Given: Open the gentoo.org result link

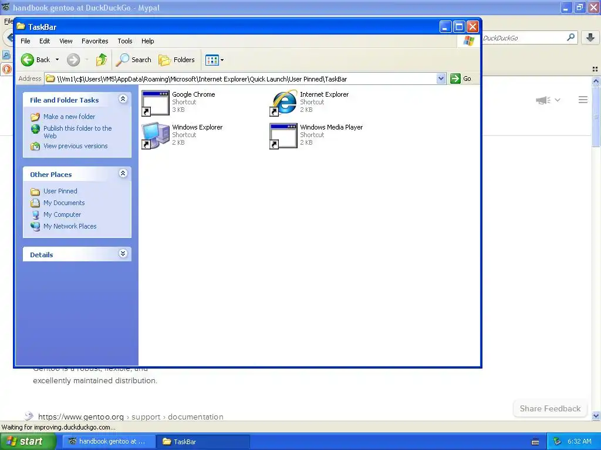Looking at the screenshot, I should point(131,417).
